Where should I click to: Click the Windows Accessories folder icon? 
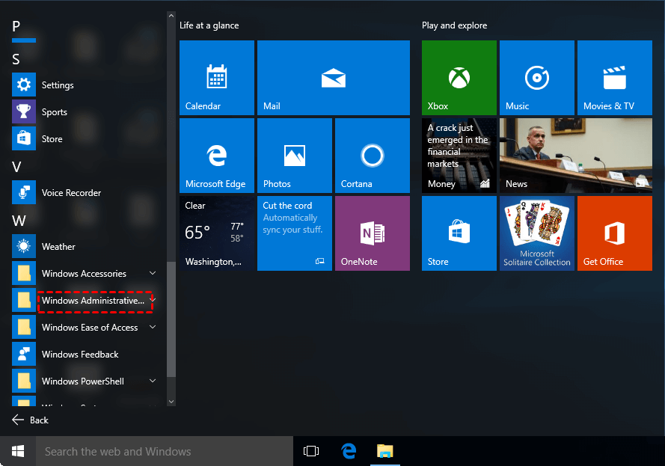coord(24,273)
